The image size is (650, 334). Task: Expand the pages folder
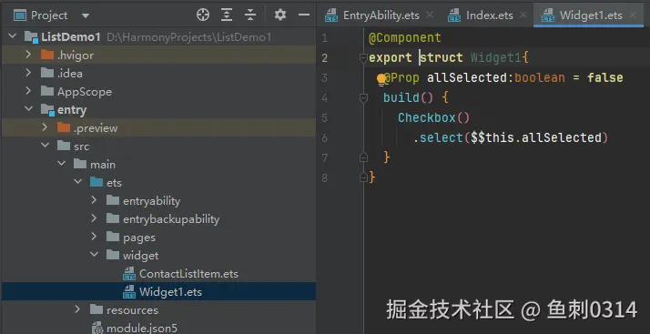point(94,237)
